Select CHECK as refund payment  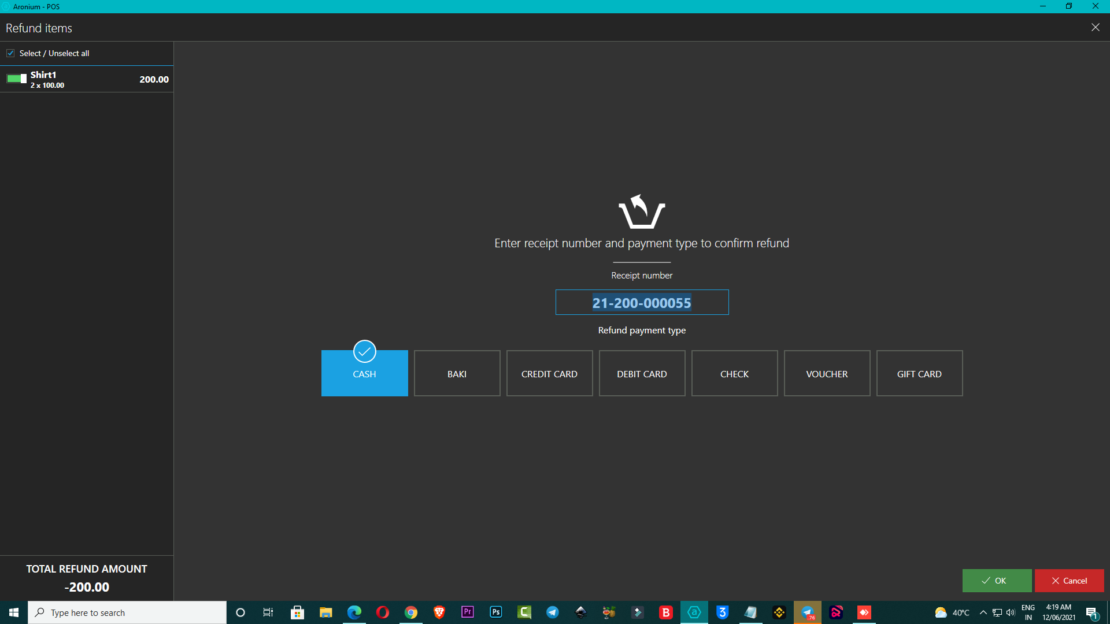[x=734, y=373]
